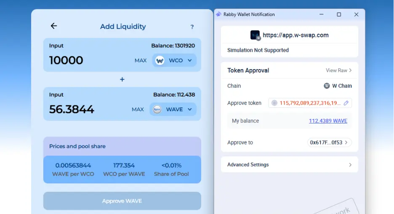This screenshot has height=214, width=394.
Task: Click View Raw in Token Approval
Action: [x=338, y=70]
